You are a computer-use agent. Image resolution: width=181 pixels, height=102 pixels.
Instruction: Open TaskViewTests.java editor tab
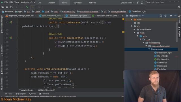coord(51,16)
